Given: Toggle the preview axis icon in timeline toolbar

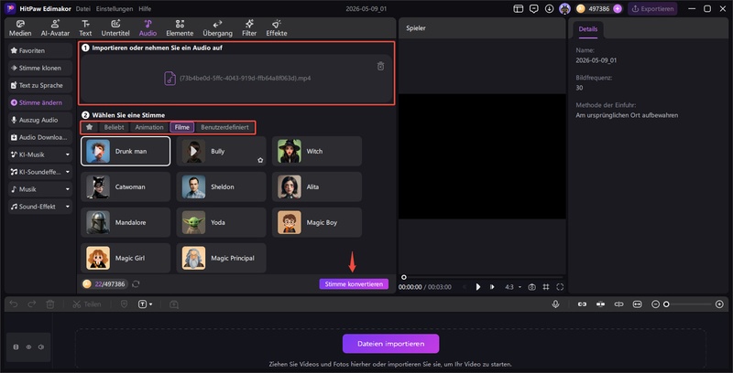Looking at the screenshot, I should (x=619, y=304).
